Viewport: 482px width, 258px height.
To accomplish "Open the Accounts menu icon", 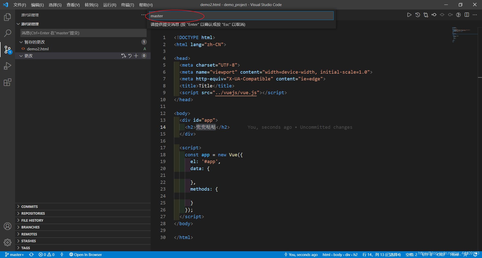I will 8,226.
